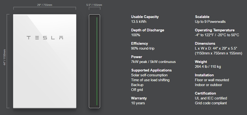This screenshot has height=115, width=247.
Task: Click the Usable Capacity heading
Action: 145,17
